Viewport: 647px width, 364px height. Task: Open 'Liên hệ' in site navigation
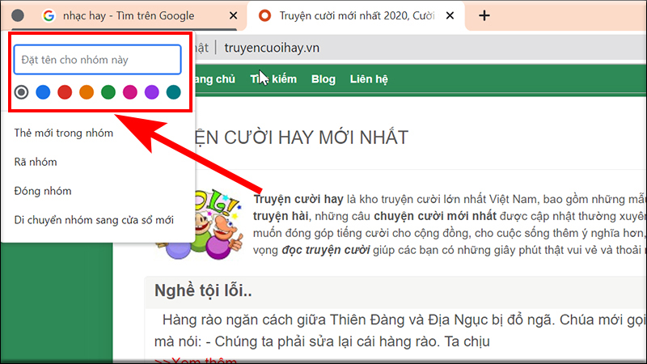pos(369,78)
